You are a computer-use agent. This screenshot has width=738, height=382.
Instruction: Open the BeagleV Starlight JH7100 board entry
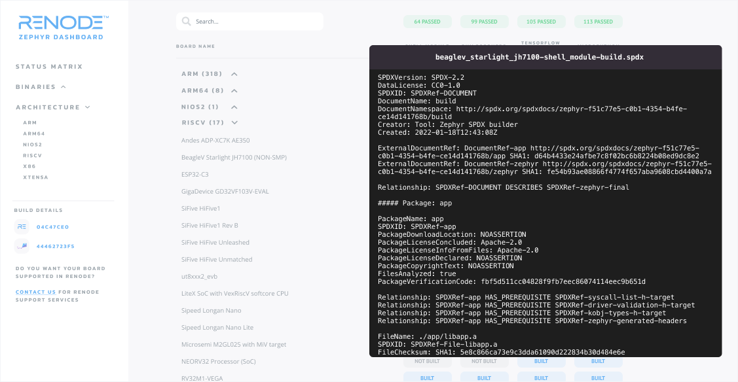[234, 158]
